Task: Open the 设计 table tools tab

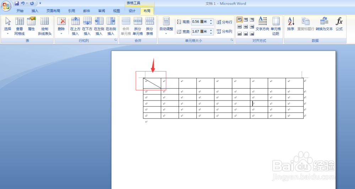Action: [x=132, y=11]
